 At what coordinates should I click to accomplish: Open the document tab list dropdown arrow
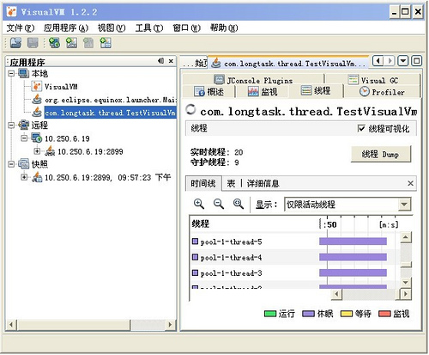tap(403, 61)
